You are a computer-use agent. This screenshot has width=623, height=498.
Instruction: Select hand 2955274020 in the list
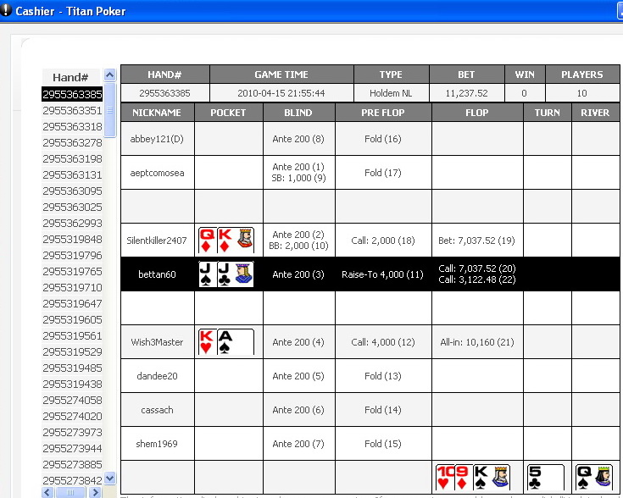point(72,416)
